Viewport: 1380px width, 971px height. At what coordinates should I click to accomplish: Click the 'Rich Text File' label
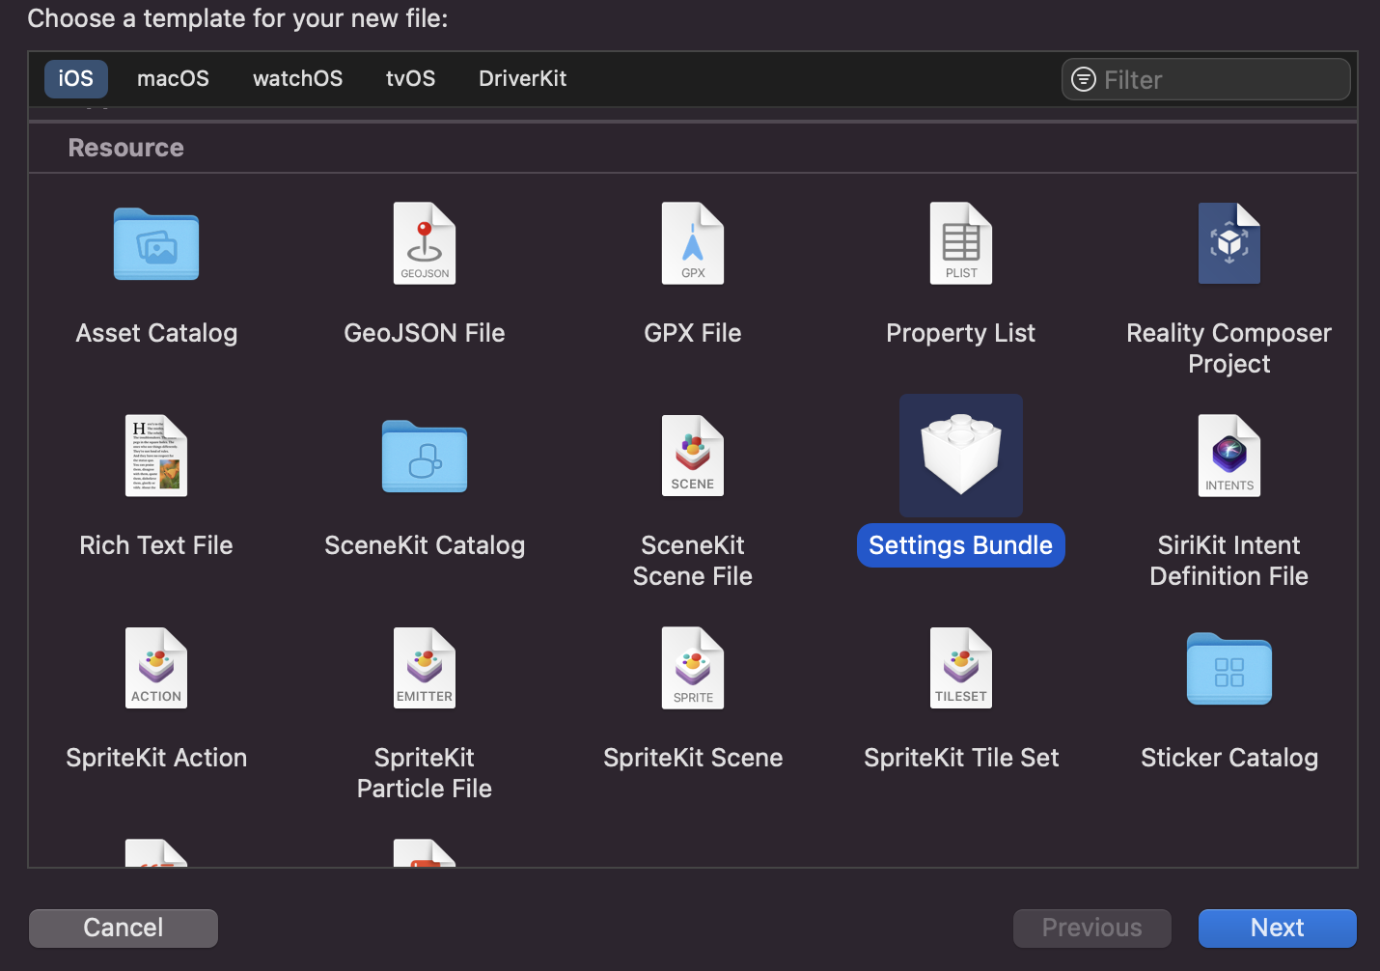[x=156, y=545]
